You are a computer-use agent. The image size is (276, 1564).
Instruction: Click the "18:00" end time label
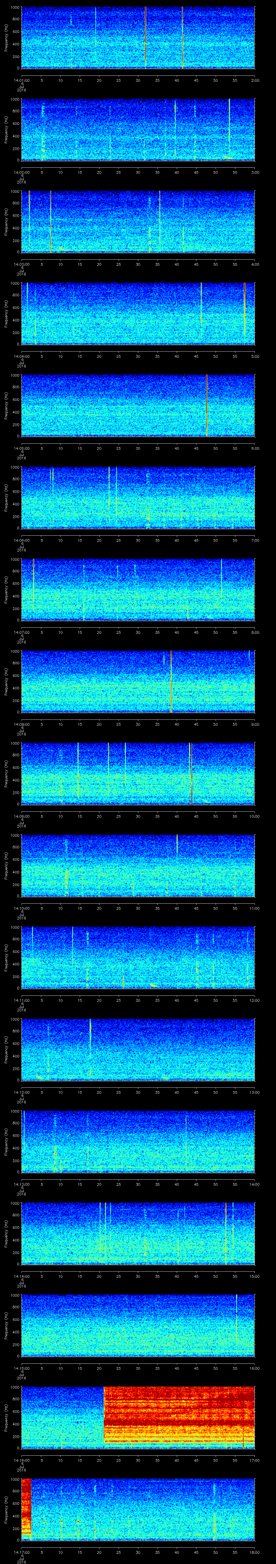(x=254, y=1551)
